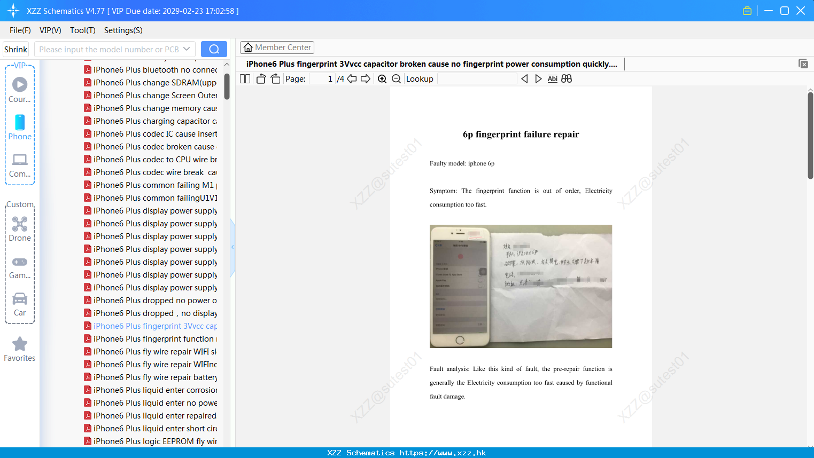This screenshot has height=458, width=814.
Task: Zoom in on the document
Action: tap(382, 78)
